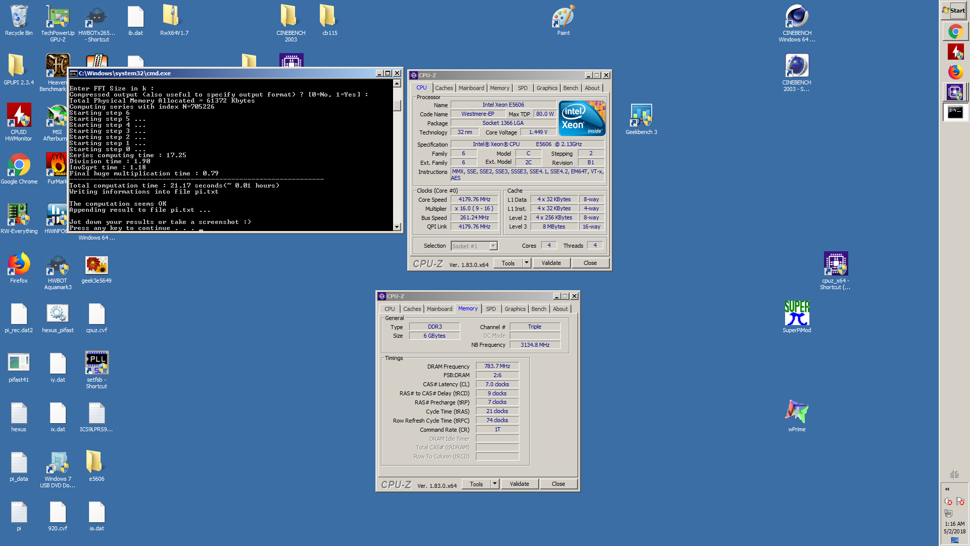This screenshot has width=970, height=546.
Task: Open Memory tab in upper CPU-Z window
Action: (500, 88)
